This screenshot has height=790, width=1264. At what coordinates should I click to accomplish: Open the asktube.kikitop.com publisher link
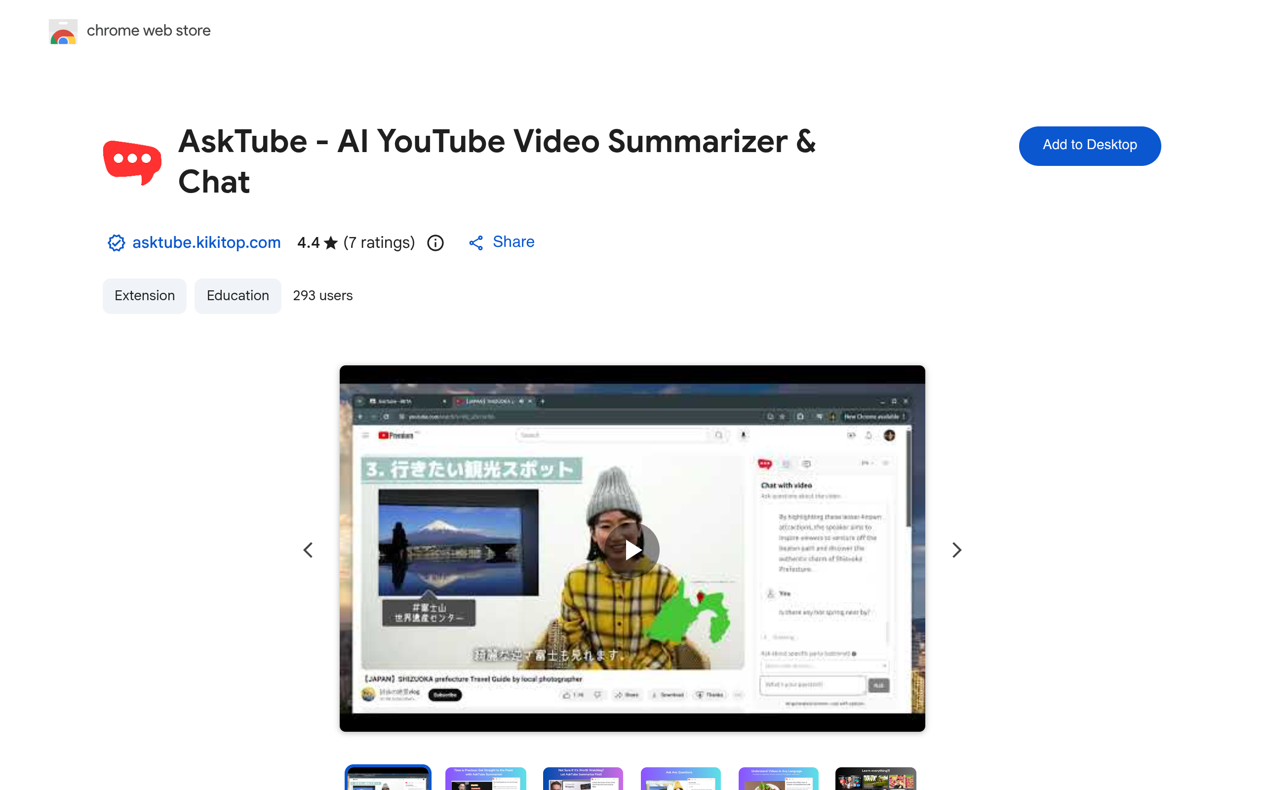[x=206, y=242]
